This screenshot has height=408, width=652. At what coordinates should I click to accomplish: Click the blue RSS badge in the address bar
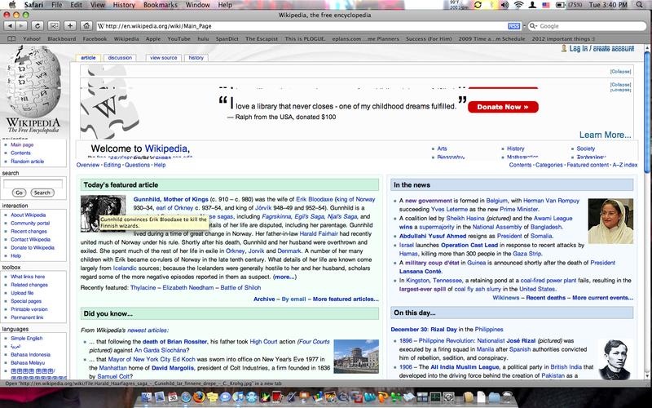[x=513, y=26]
